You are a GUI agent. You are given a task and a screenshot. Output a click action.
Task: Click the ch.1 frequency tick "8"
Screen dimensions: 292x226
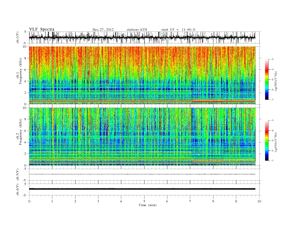[25, 58]
